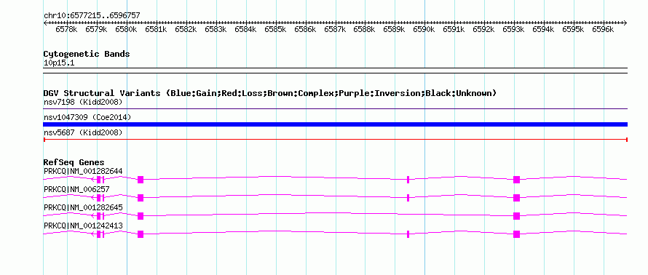Click the 6580k mark on the ruler

(126, 29)
